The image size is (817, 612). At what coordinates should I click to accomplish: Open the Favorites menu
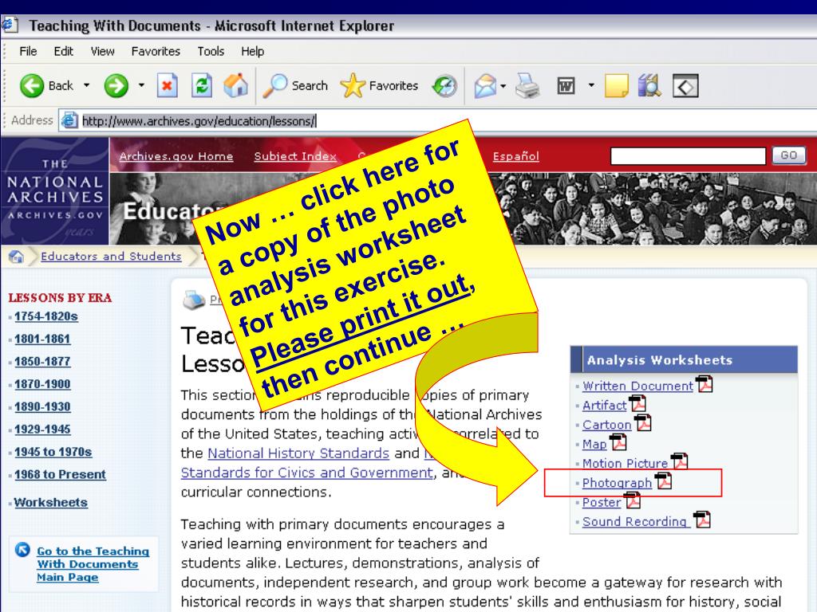[156, 52]
